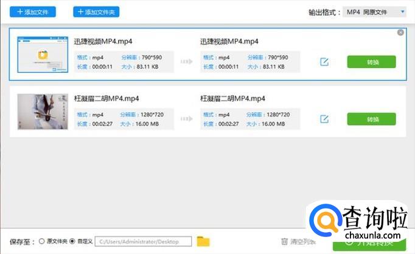The width and height of the screenshot is (415, 254).
Task: Edit output settings for 迅捷视频MP4.mp4
Action: click(x=324, y=62)
